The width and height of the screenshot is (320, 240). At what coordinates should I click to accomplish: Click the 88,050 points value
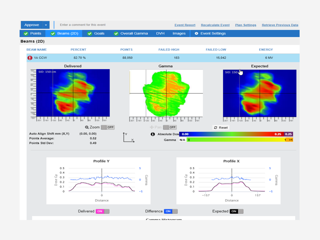tap(127, 58)
